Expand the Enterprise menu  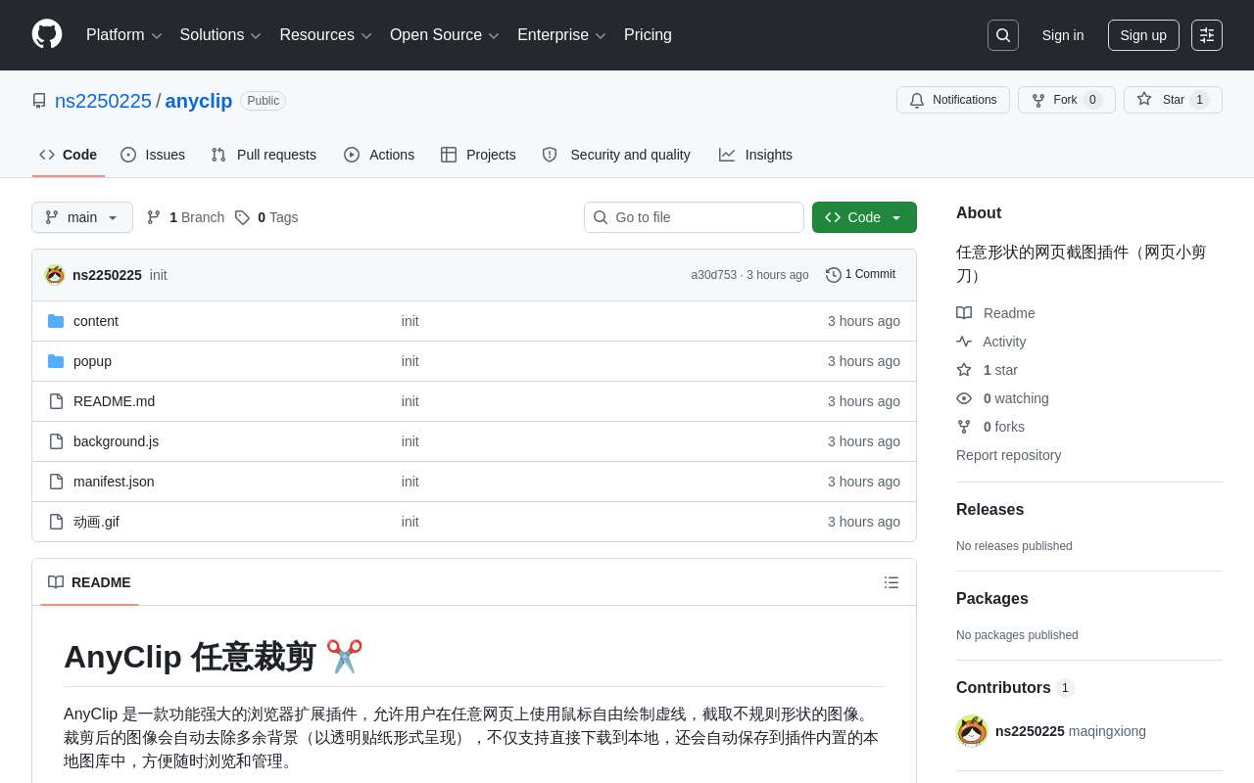[x=561, y=35]
